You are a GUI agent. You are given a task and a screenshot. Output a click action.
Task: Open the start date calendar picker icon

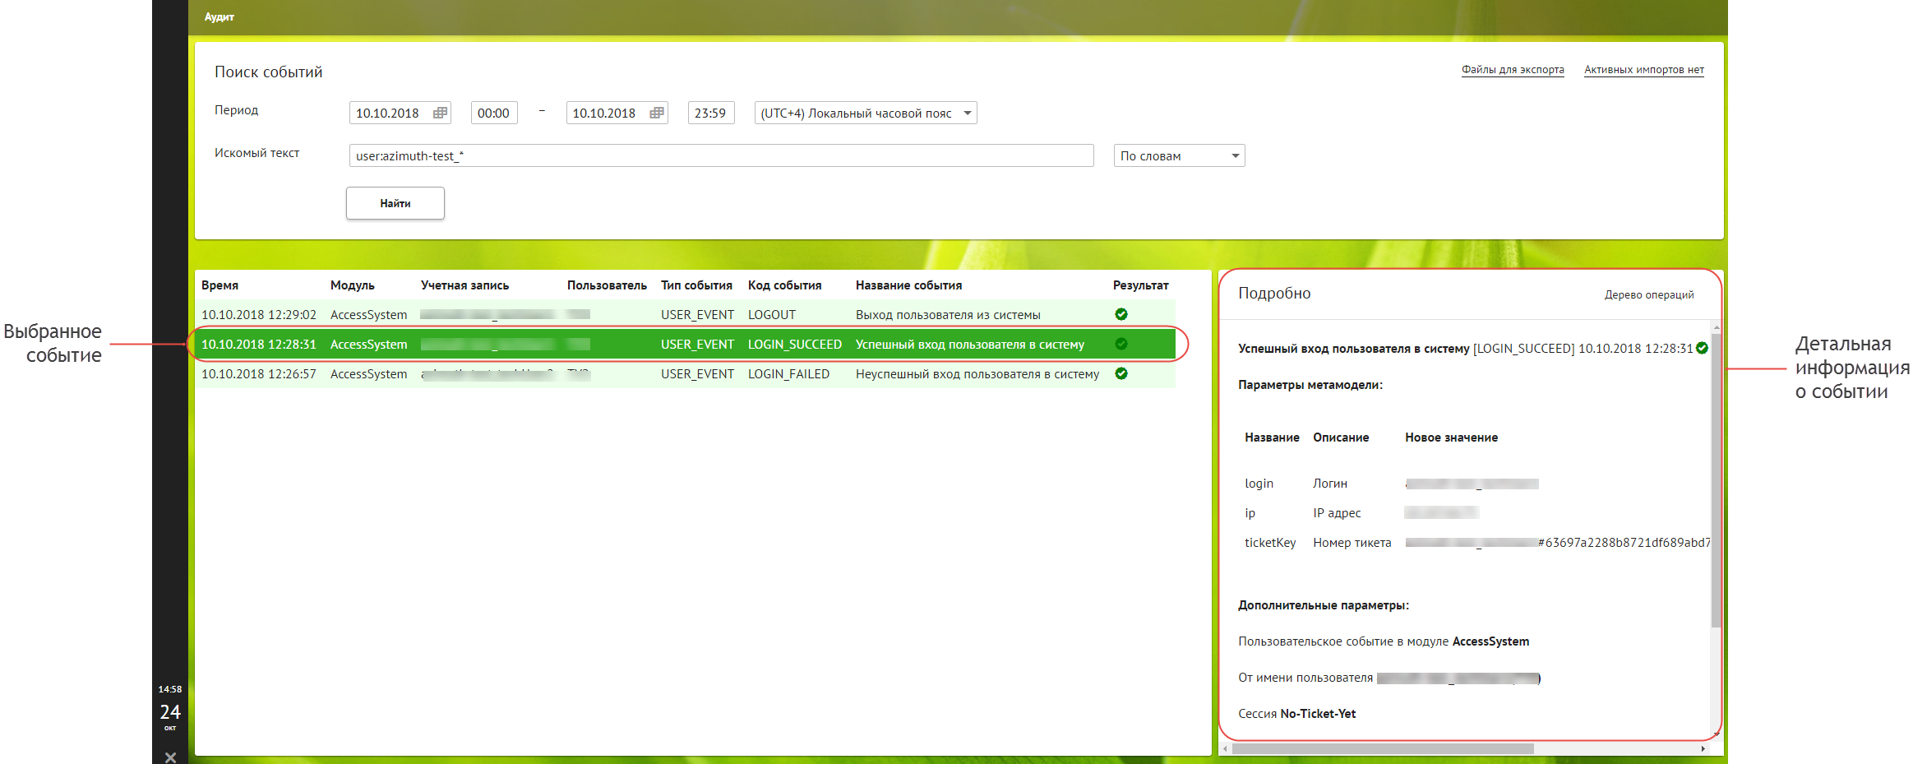[x=440, y=113]
